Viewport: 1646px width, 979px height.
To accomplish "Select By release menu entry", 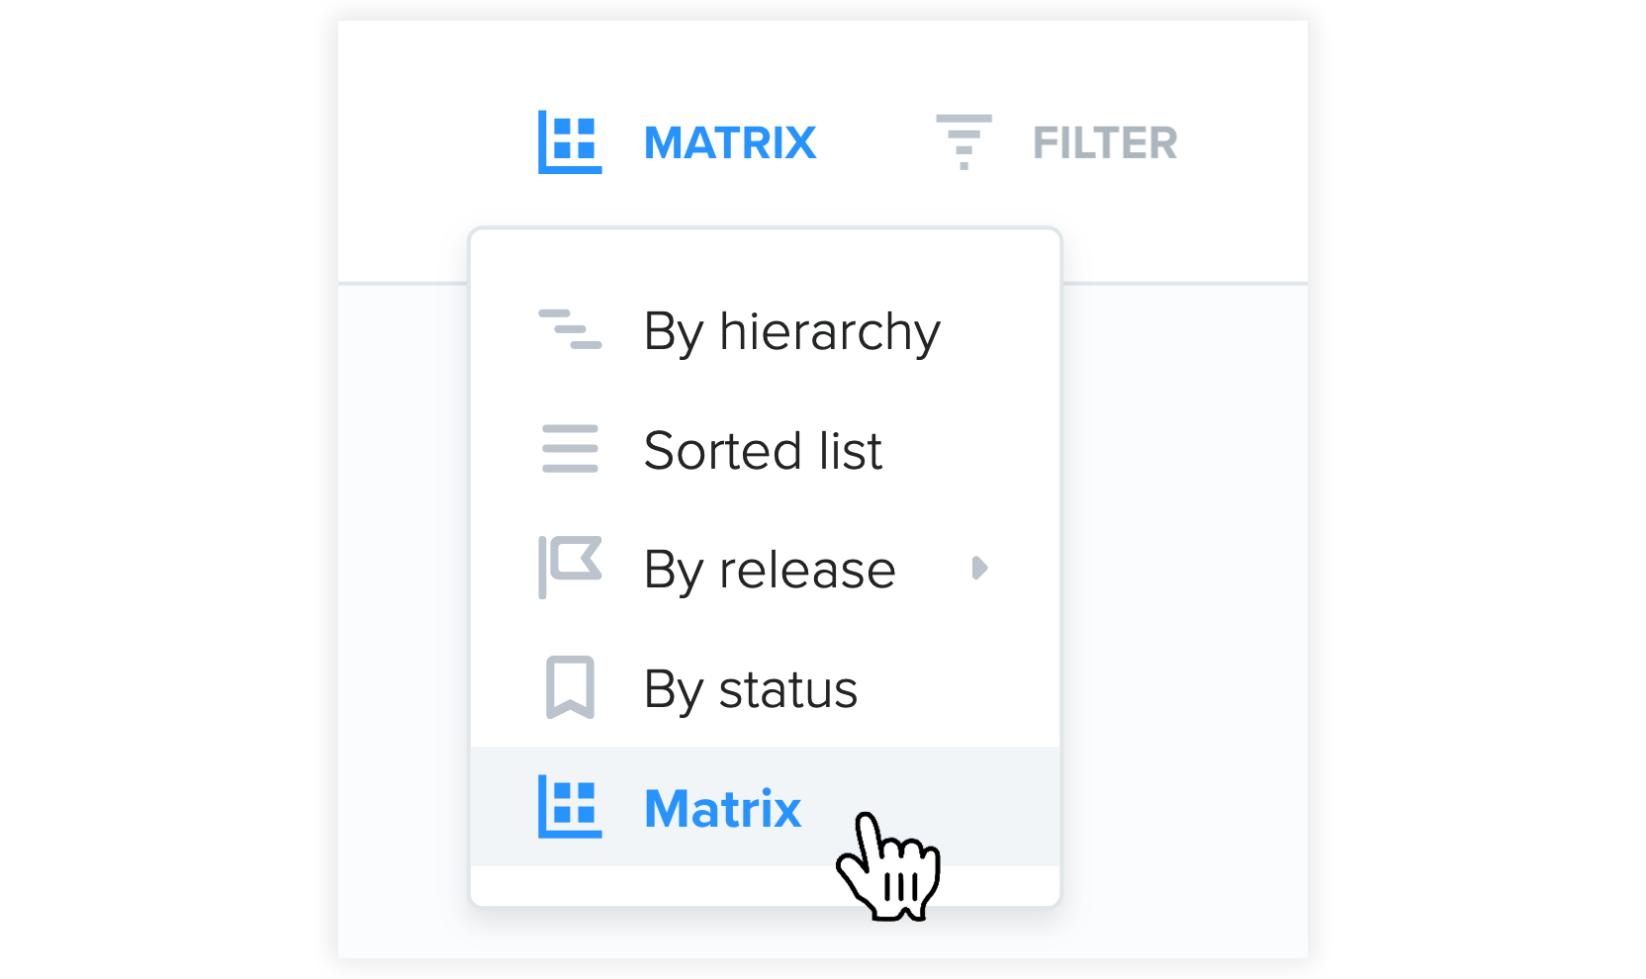I will pos(770,571).
